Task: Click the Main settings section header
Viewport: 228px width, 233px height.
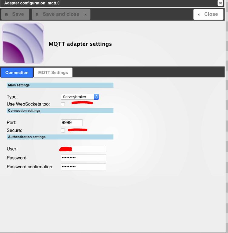Action: tap(60, 85)
